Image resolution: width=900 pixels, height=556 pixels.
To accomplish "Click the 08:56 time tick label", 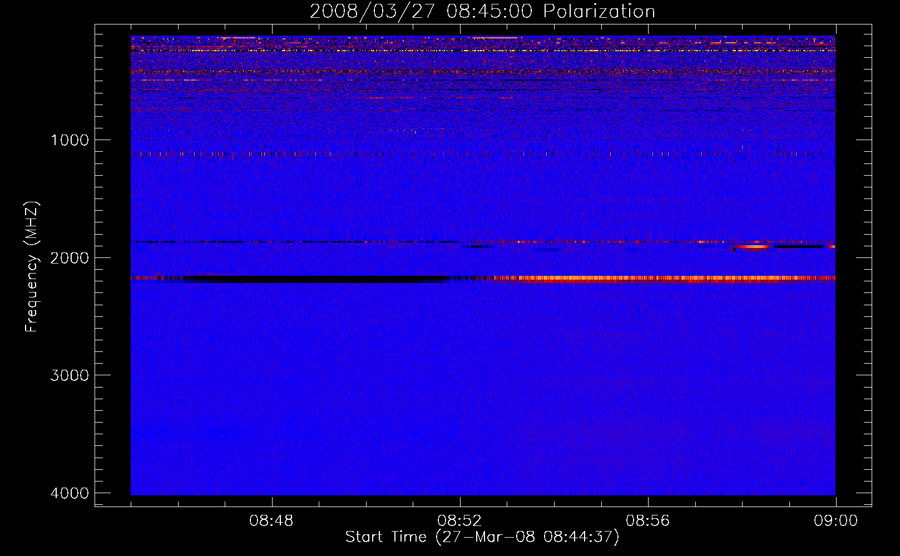I will [647, 521].
